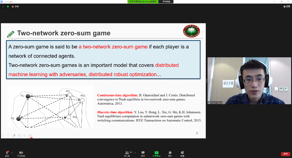Open the reactions emoji menu
Image resolution: width=292 pixels, height=158 pixels.
(182, 153)
